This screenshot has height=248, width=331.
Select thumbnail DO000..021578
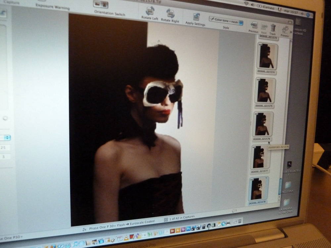[x=258, y=189]
